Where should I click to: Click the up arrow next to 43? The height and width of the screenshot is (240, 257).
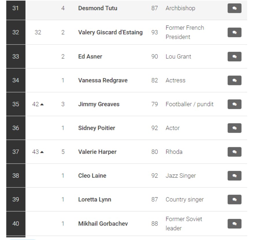click(x=42, y=152)
